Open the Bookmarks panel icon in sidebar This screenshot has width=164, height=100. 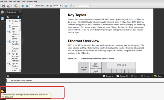coord(2,18)
